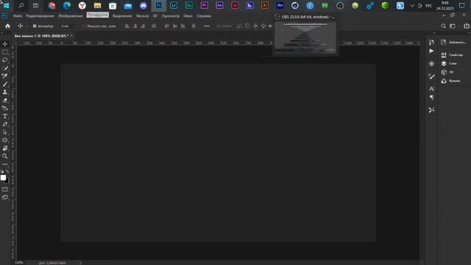Click the black background color swatch

pos(7,181)
